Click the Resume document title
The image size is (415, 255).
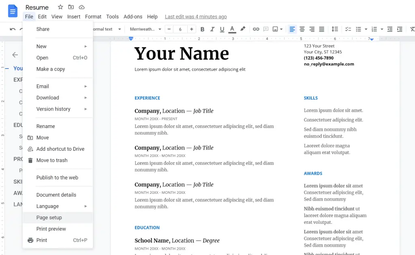pyautogui.click(x=37, y=7)
